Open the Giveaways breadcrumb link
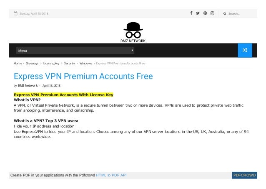 (x=32, y=63)
